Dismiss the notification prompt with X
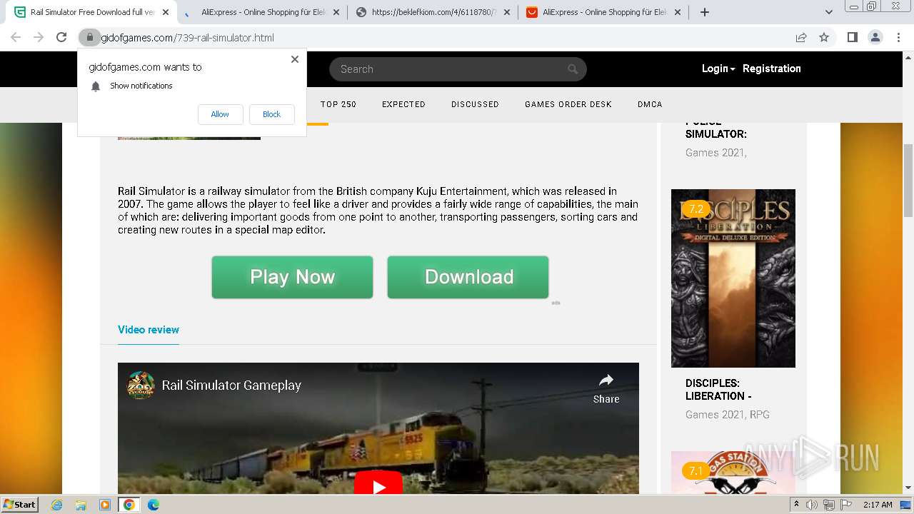The height and width of the screenshot is (514, 914). 294,59
